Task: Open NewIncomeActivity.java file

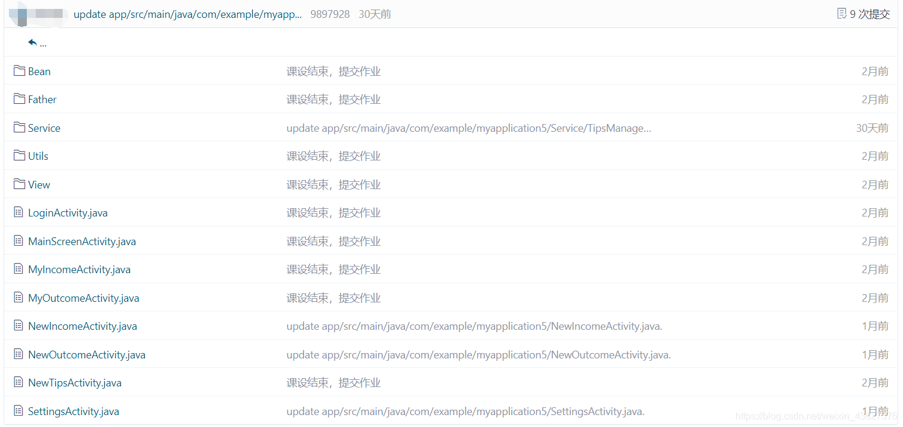Action: [82, 326]
